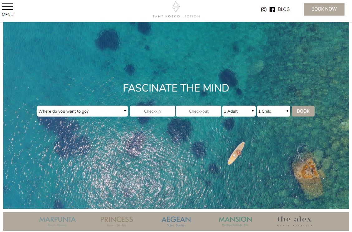352x232 pixels.
Task: Open the Instagram icon link
Action: [x=264, y=9]
